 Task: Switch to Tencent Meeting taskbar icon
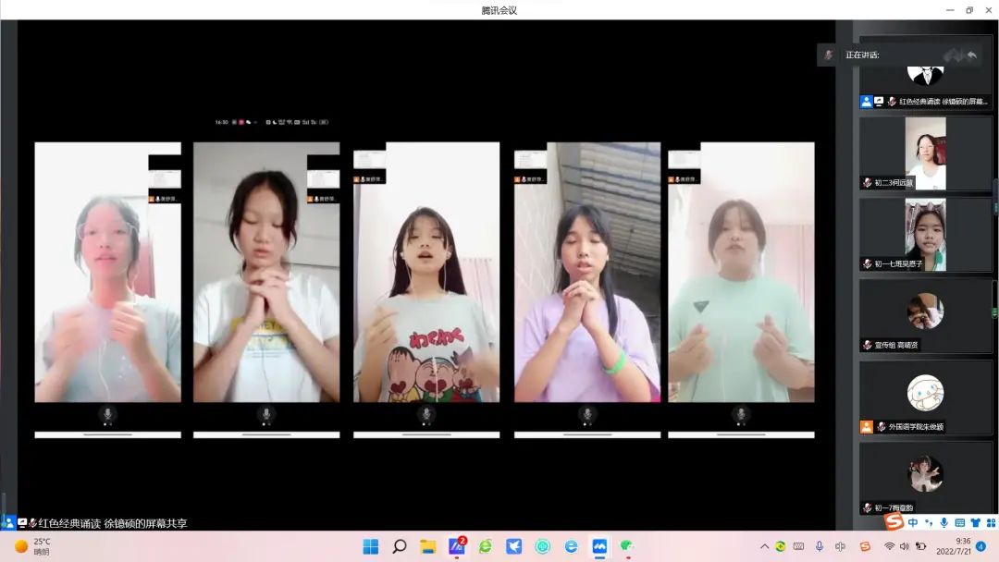coord(599,546)
